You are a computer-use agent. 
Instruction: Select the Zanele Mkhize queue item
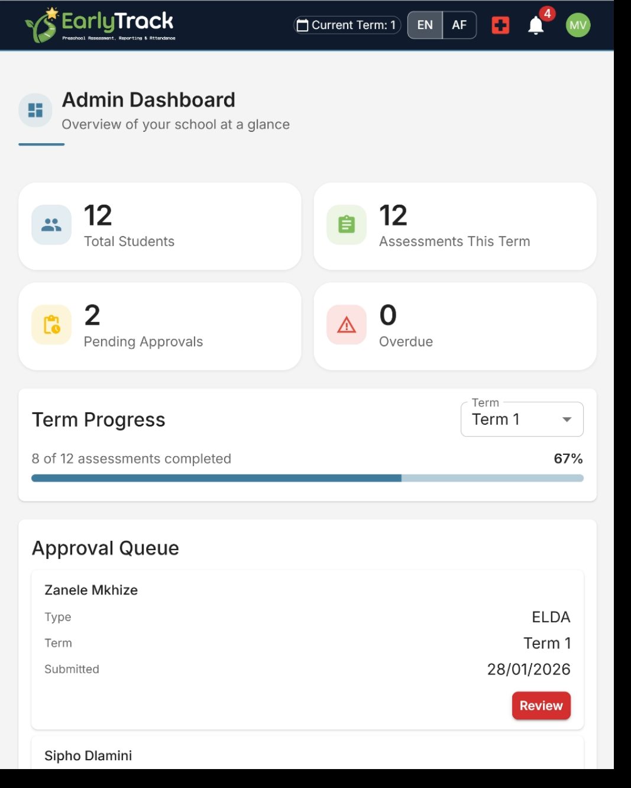(x=90, y=590)
